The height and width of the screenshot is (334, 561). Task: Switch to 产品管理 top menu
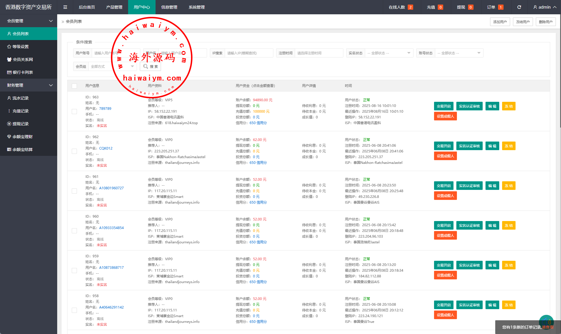[114, 7]
